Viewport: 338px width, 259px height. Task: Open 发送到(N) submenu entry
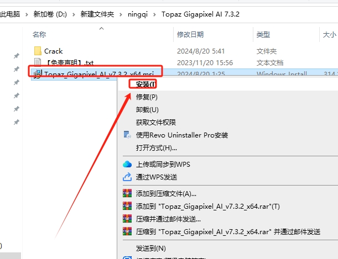150,248
